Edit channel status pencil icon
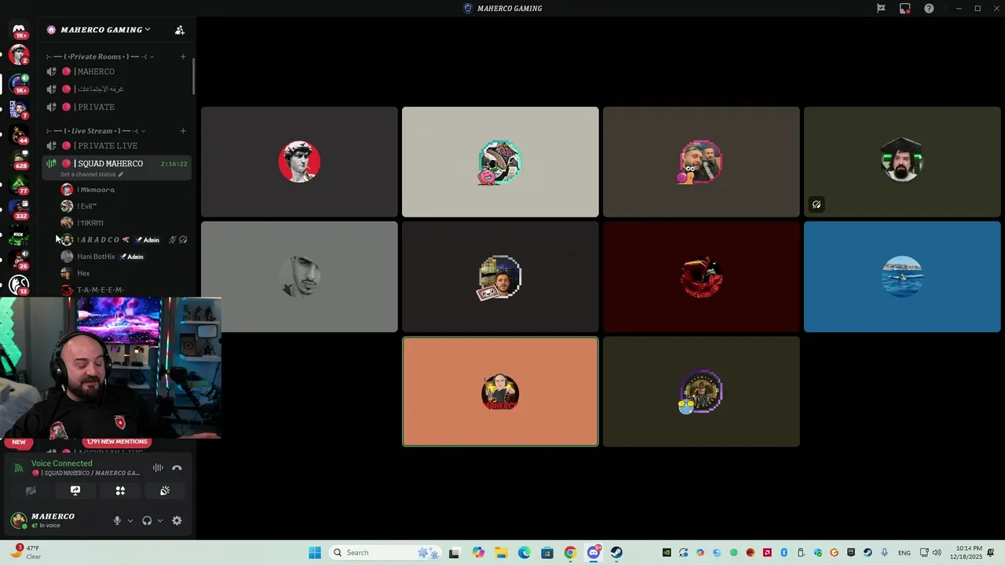Viewport: 1005px width, 565px height. [x=121, y=174]
